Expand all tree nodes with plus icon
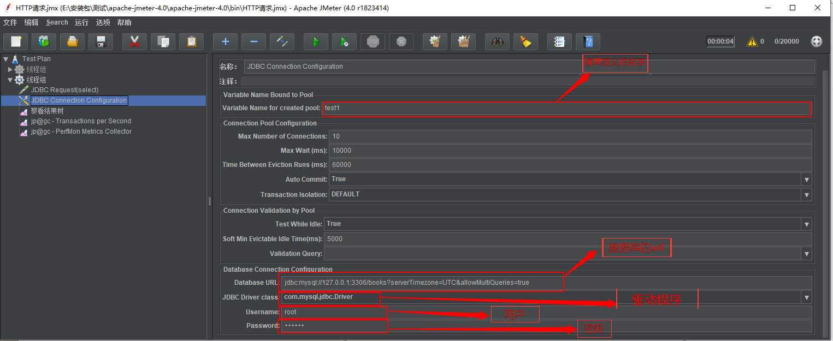The image size is (833, 341). pos(225,41)
